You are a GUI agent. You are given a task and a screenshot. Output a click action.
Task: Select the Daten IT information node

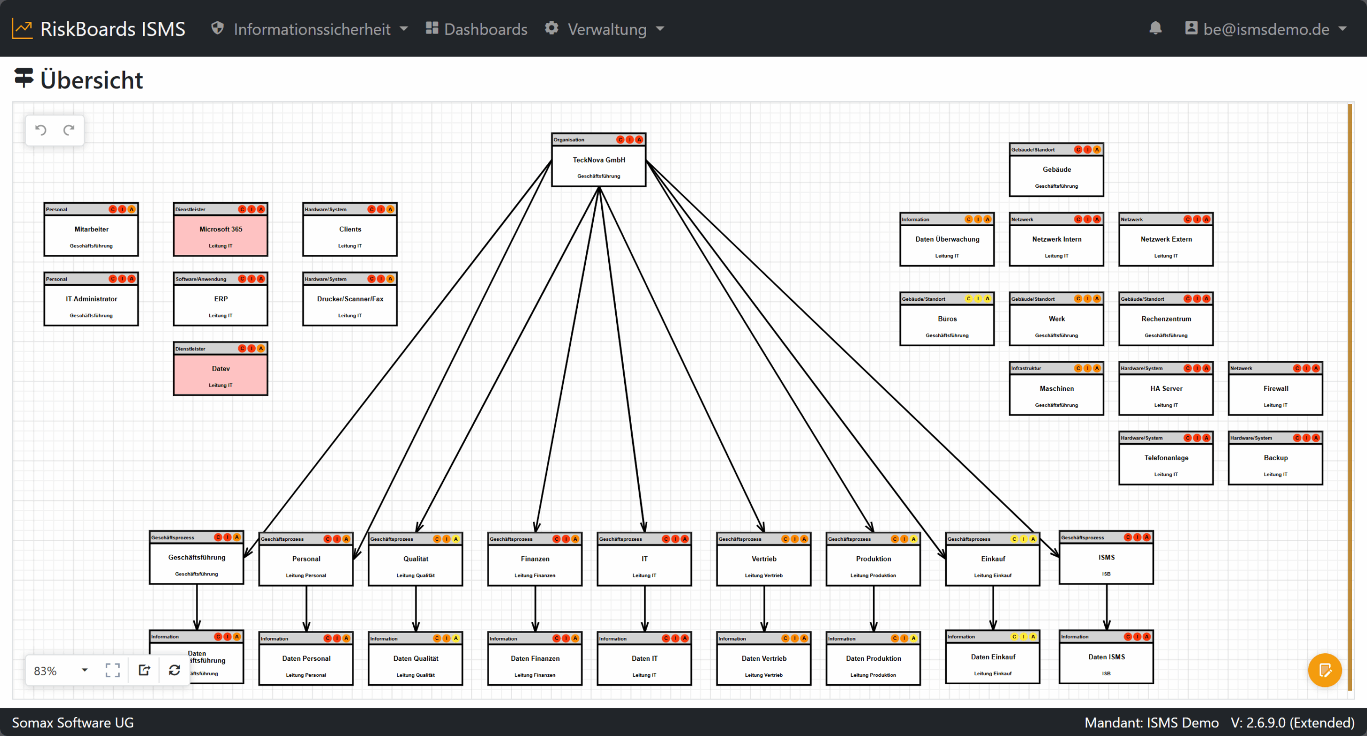[645, 659]
